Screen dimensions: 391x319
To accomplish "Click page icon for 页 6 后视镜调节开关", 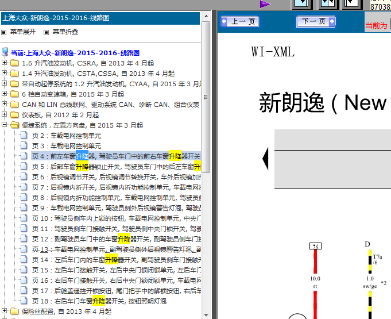I will [24, 176].
